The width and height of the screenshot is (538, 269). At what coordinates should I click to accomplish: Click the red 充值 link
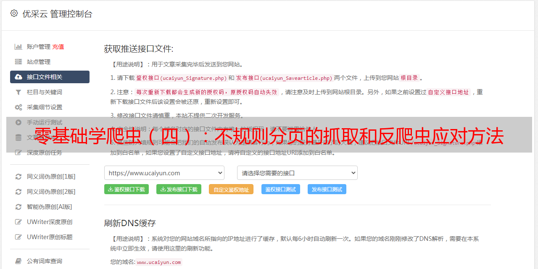tap(58, 47)
